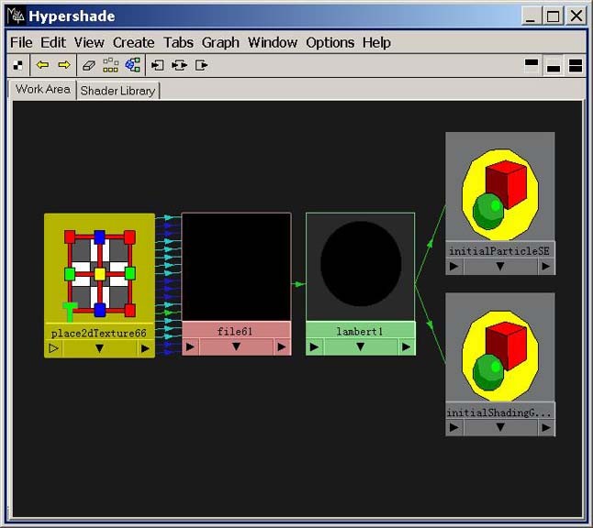Show output connections icon
Screen dimensions: 593x528
pos(202,65)
